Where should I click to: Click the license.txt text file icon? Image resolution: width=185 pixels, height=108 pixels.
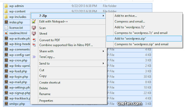pos(6,28)
